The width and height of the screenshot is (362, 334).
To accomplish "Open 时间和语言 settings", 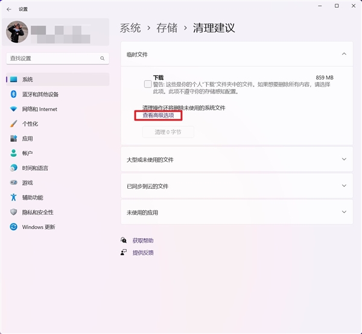I will click(x=35, y=168).
